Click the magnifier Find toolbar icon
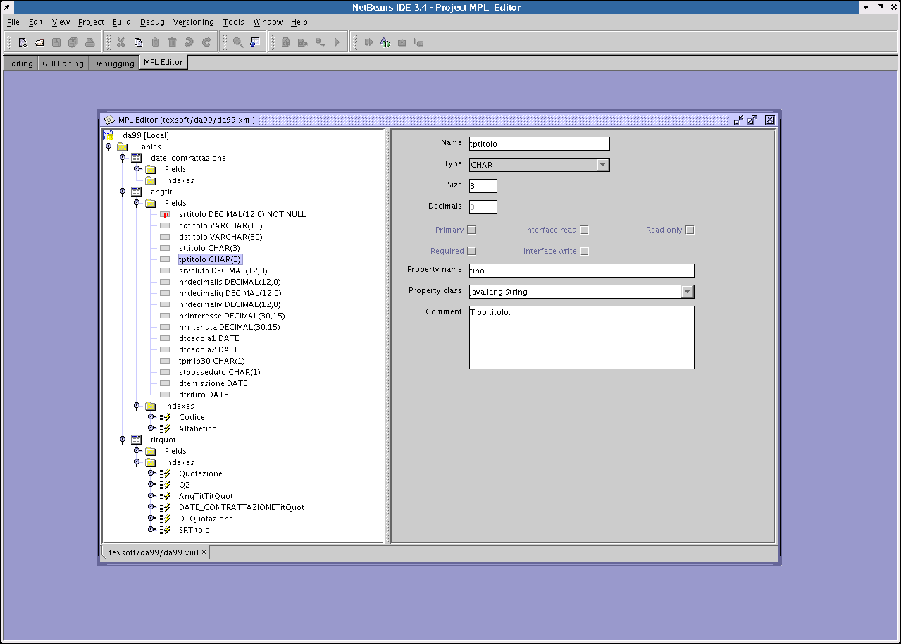Screen dimensions: 901x644 pyautogui.click(x=238, y=42)
